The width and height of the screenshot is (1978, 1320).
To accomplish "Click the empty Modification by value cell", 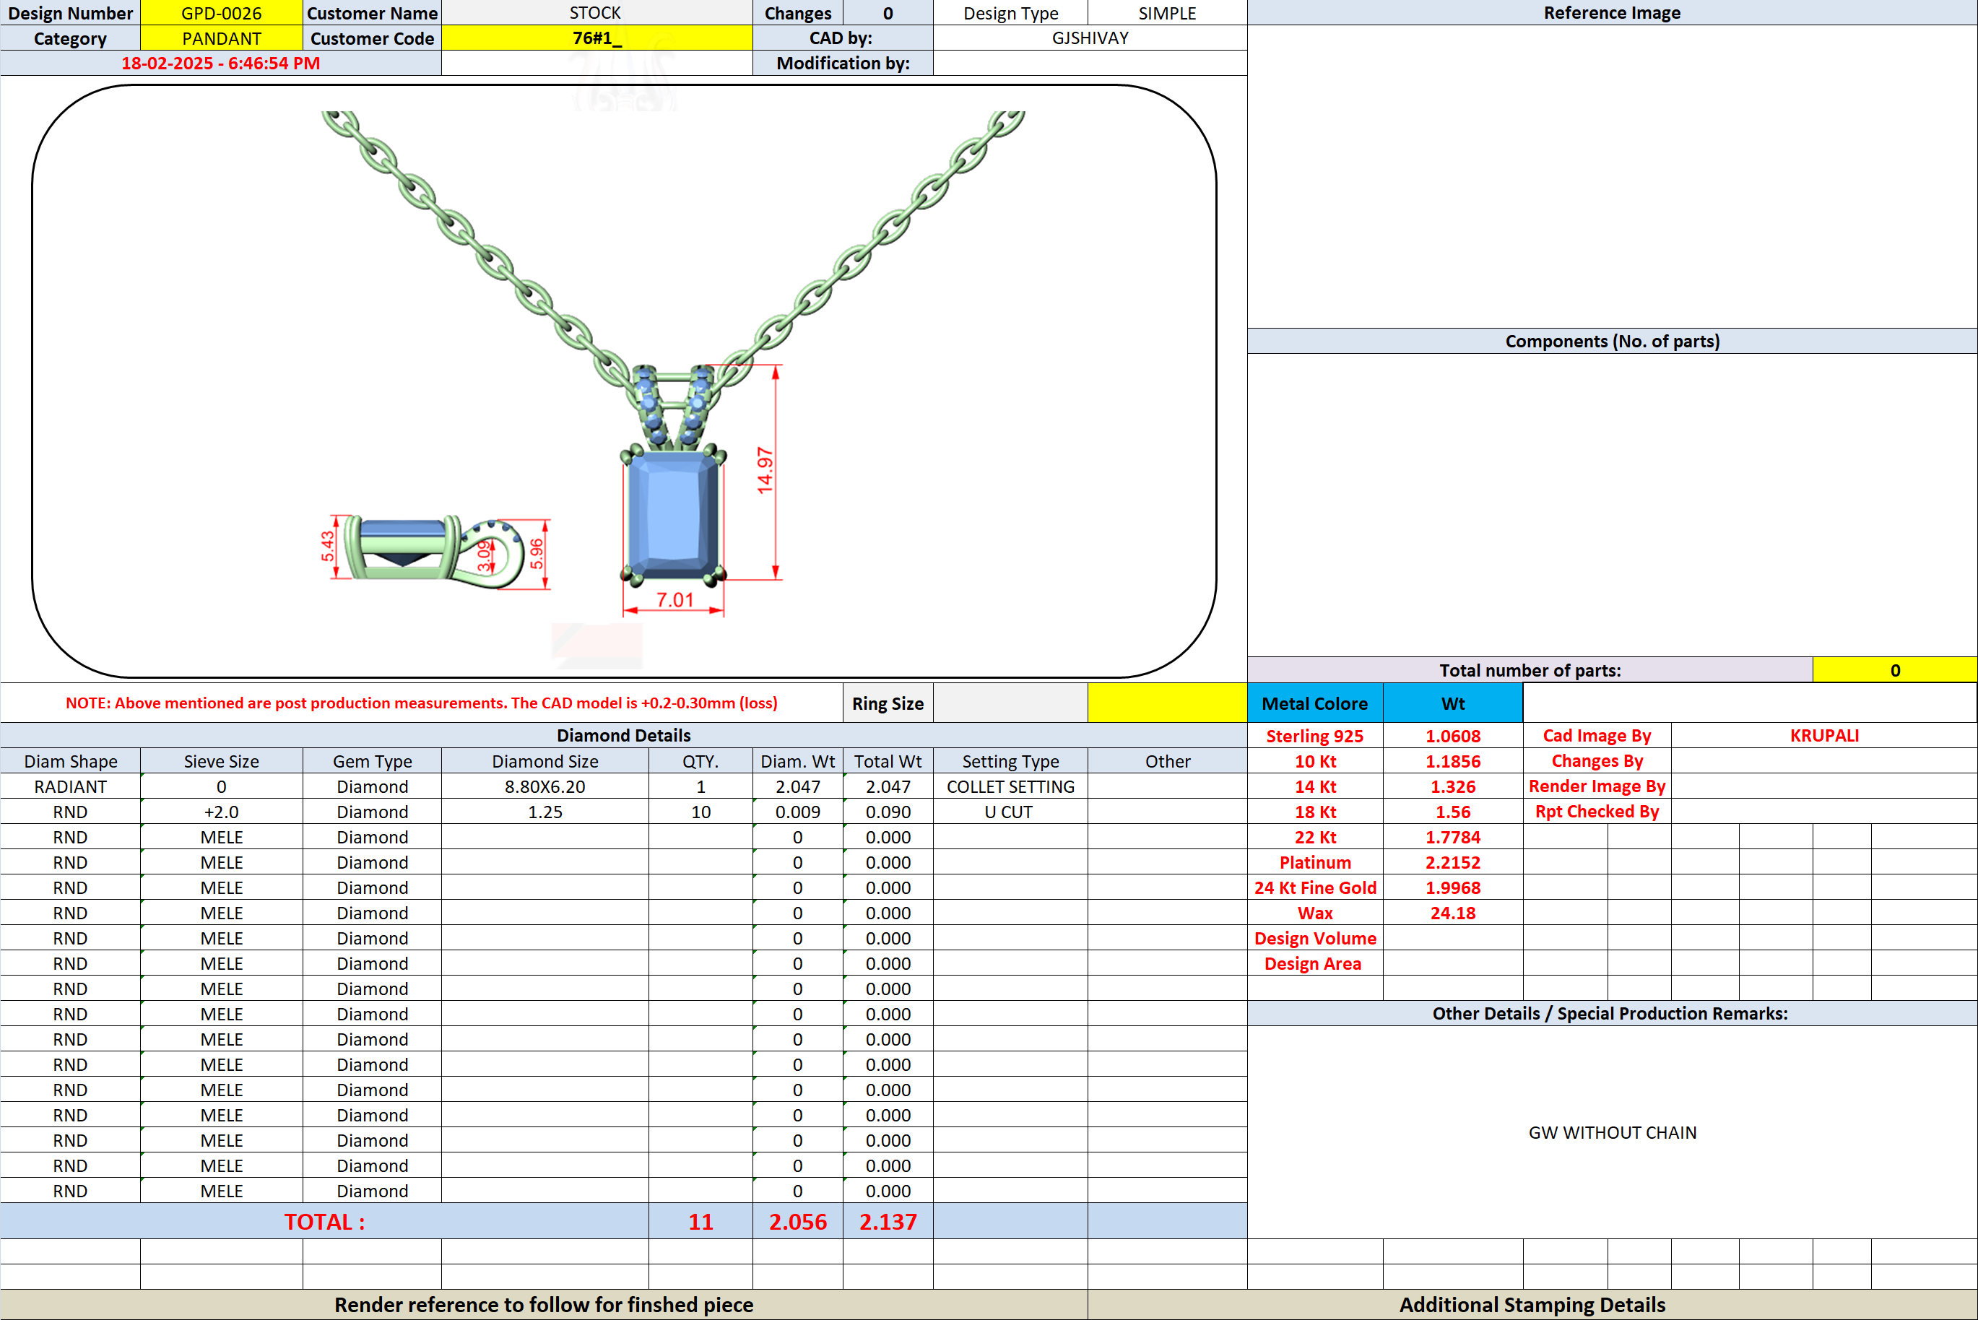I will 1090,63.
